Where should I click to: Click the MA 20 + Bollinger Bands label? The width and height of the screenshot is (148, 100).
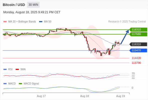point(22,22)
